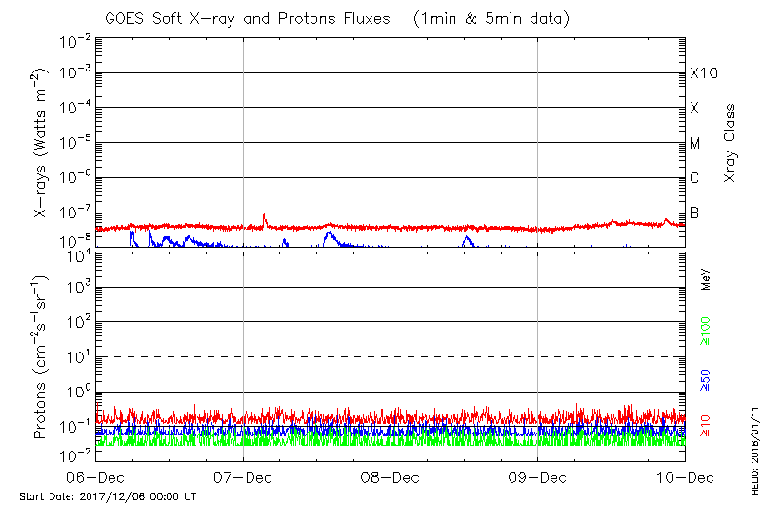Viewport: 762px width, 505px height.
Task: Select the B flare class label
Action: [695, 212]
